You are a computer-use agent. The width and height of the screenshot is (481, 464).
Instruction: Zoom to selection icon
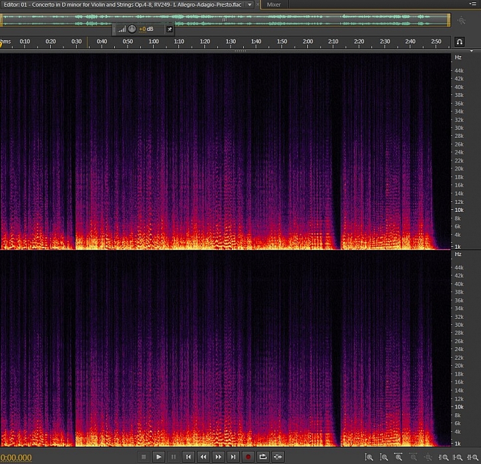tap(472, 457)
